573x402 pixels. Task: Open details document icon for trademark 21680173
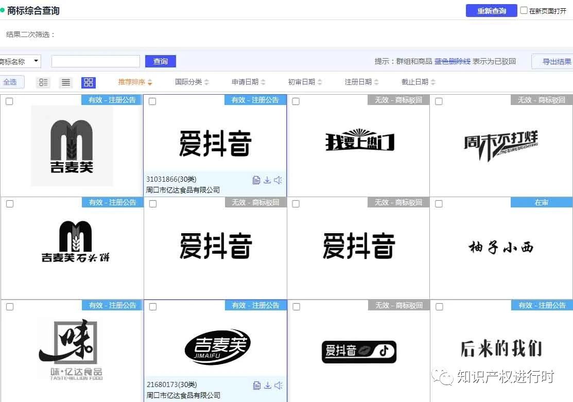(x=257, y=385)
